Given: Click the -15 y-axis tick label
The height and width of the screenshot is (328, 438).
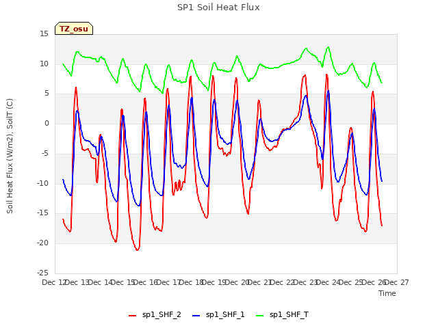Looking at the screenshot, I should coord(42,213).
